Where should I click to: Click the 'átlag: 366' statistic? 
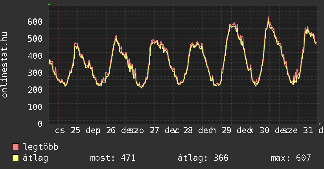[x=203, y=158]
